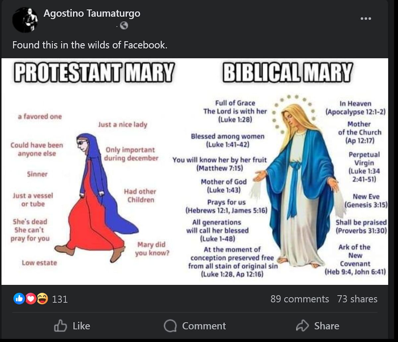Screen dimensions: 398x342
Task: Open Agostino Taumaturgo's profile link
Action: click(x=92, y=14)
